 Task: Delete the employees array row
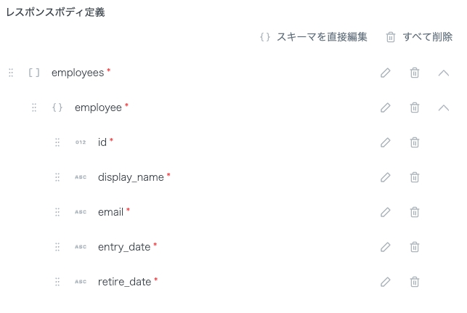point(415,73)
